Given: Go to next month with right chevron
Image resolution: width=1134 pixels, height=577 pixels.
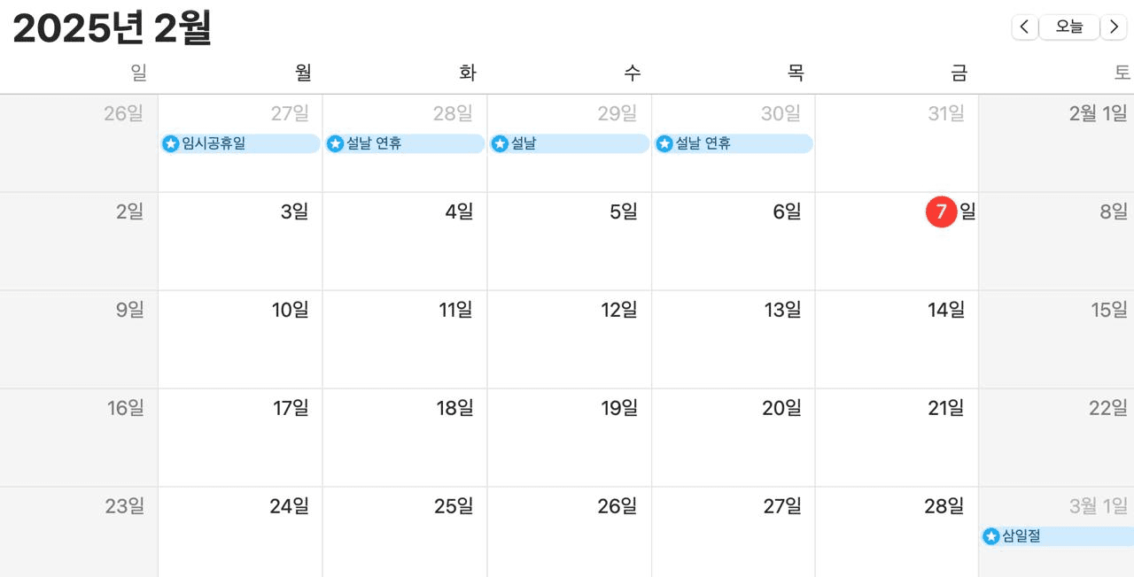Looking at the screenshot, I should [x=1114, y=27].
